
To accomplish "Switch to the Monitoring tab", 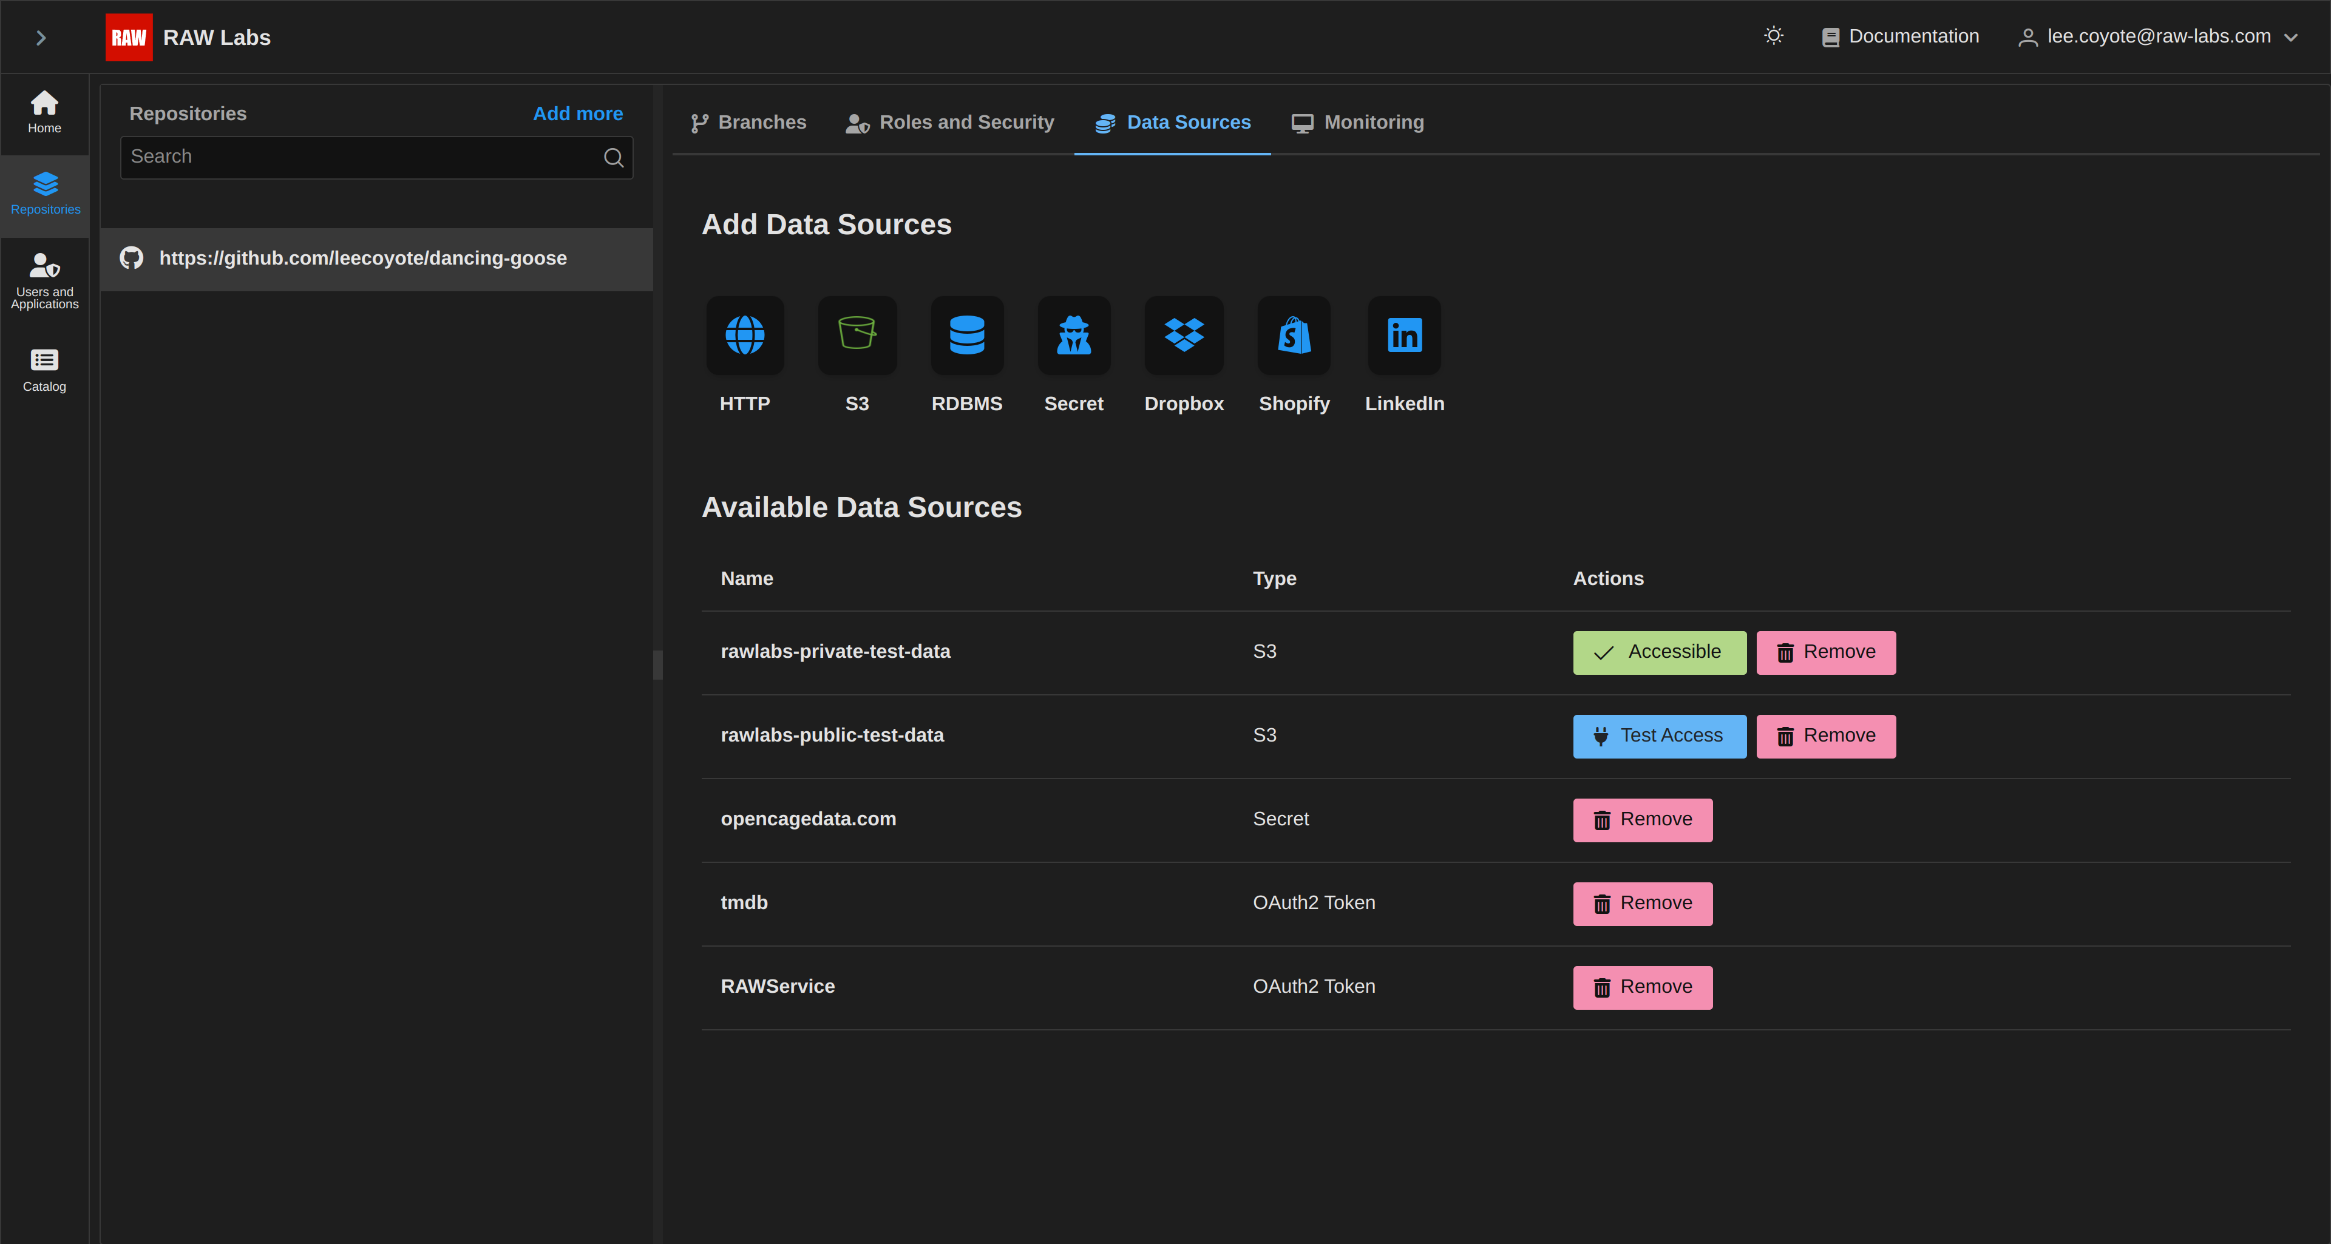I will click(x=1357, y=123).
